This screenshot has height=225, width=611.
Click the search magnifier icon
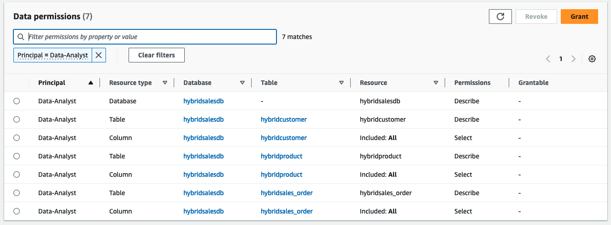pos(21,37)
